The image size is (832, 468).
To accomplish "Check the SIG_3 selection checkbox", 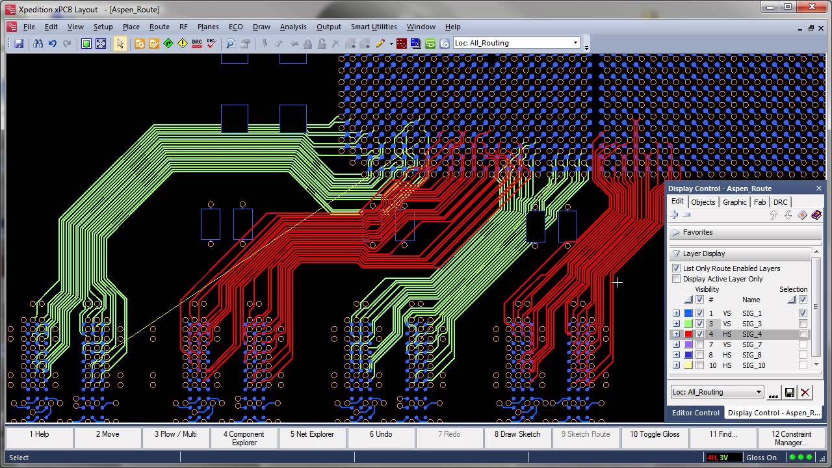I will [802, 324].
